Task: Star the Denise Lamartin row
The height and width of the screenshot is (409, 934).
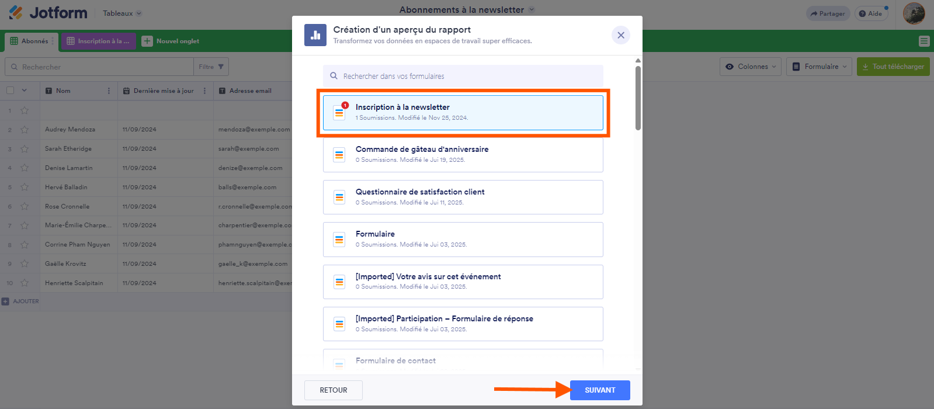Action: click(x=25, y=168)
